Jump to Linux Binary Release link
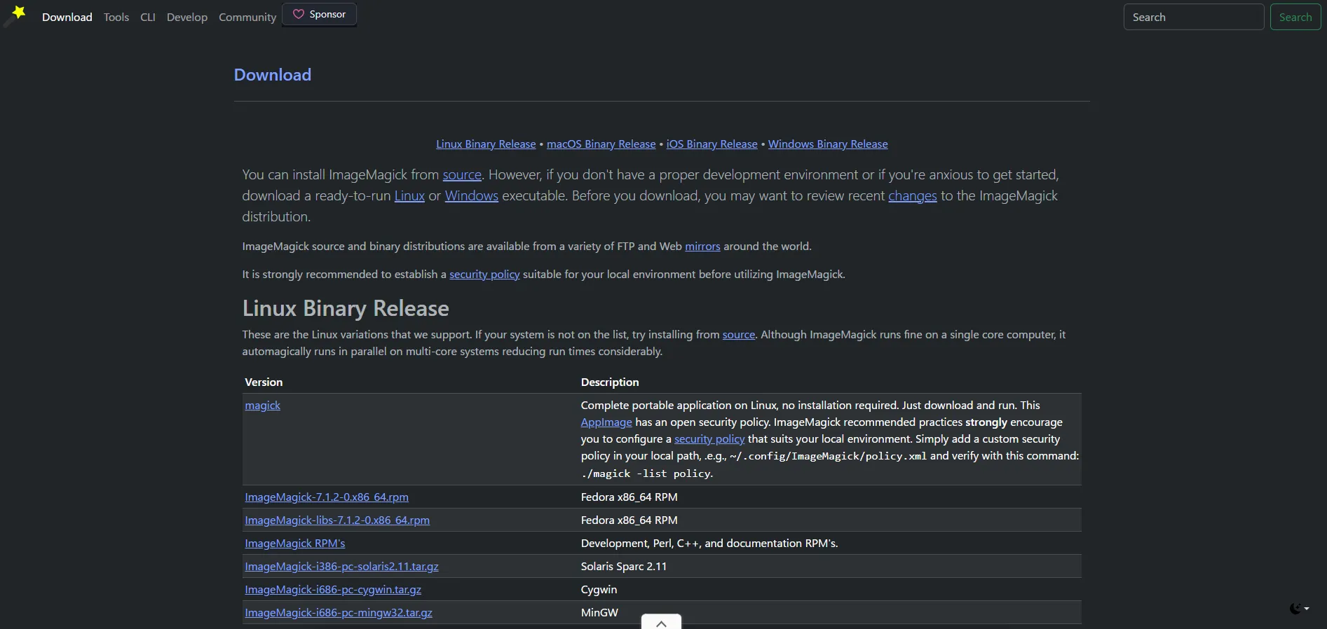 pos(486,144)
